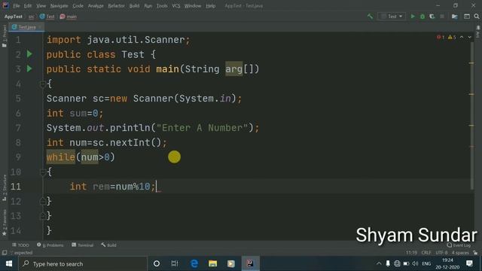Open the Run menu
The image size is (482, 271).
[148, 6]
